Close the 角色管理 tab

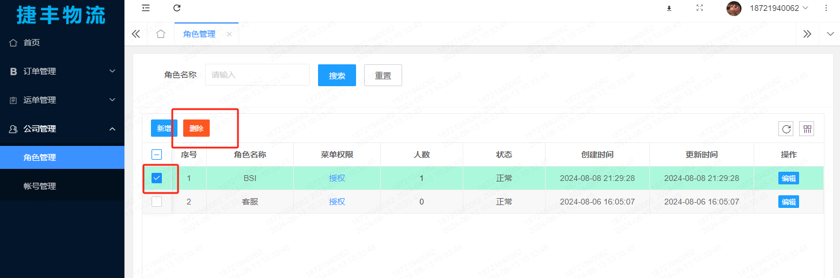229,34
